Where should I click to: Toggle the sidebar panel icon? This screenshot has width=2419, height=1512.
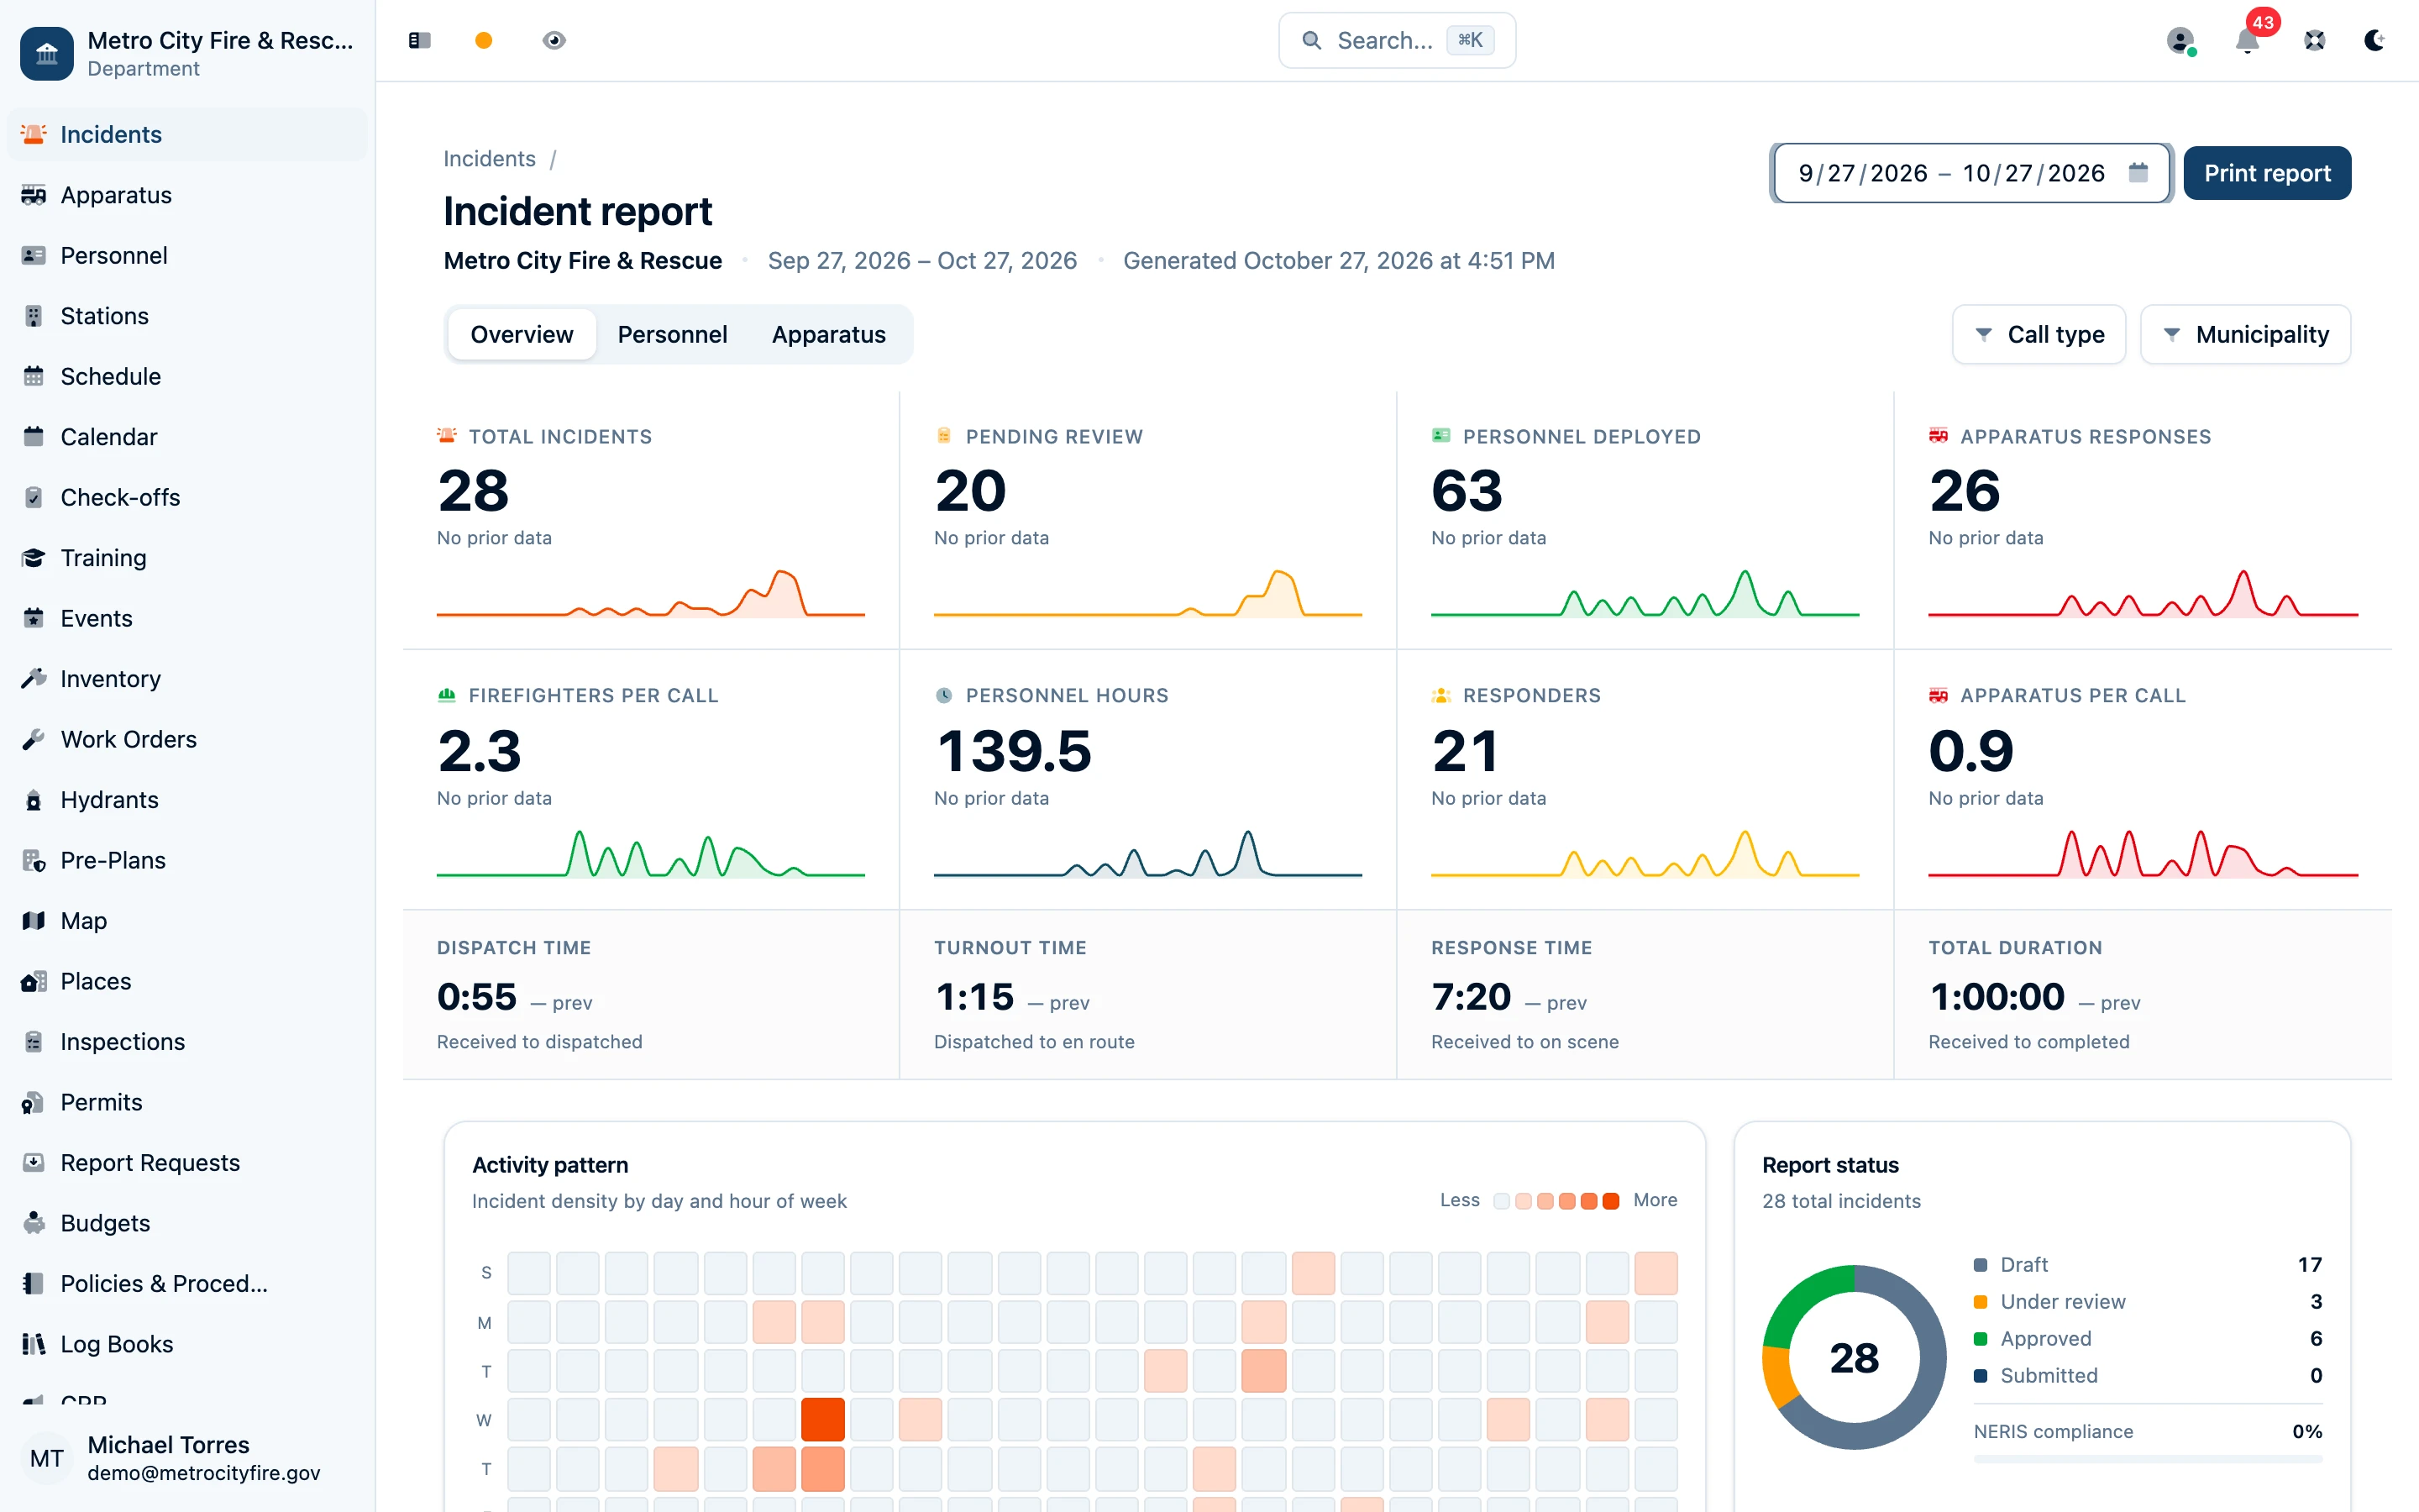[x=419, y=40]
